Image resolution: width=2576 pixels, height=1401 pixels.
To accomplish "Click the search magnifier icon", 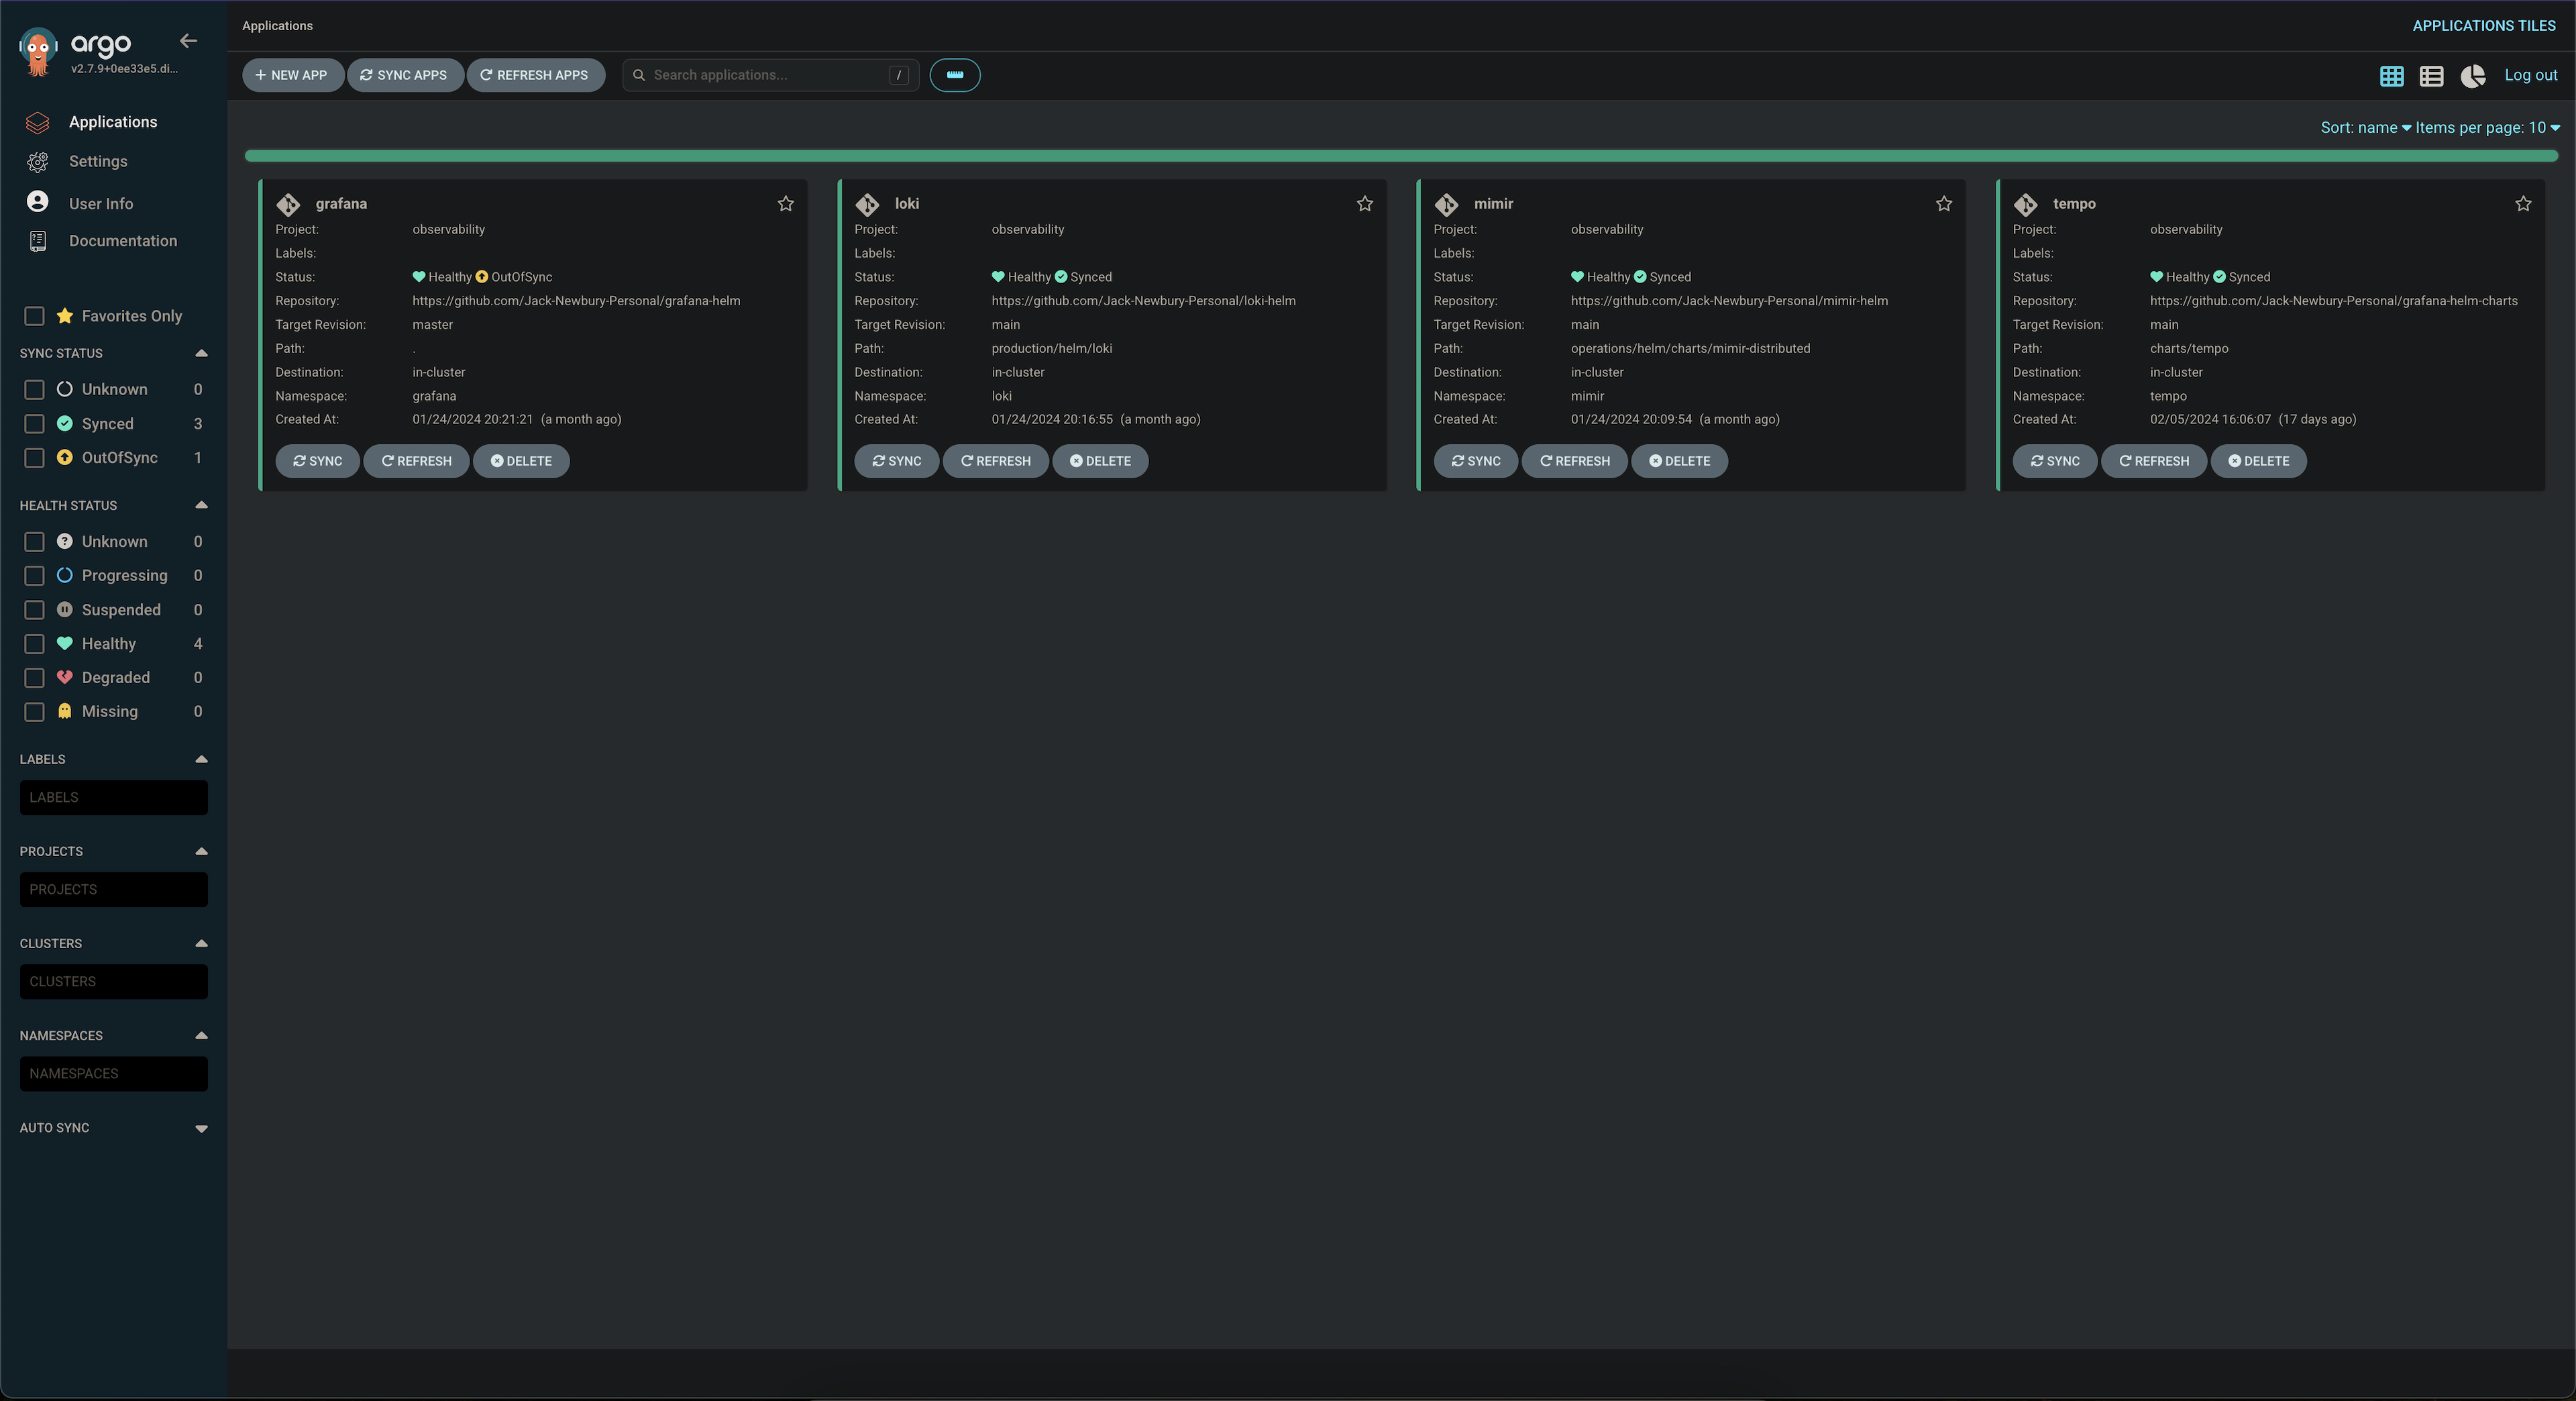I will coord(639,75).
